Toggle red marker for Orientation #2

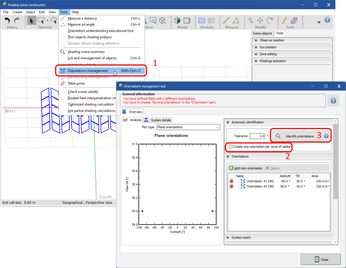231,186
